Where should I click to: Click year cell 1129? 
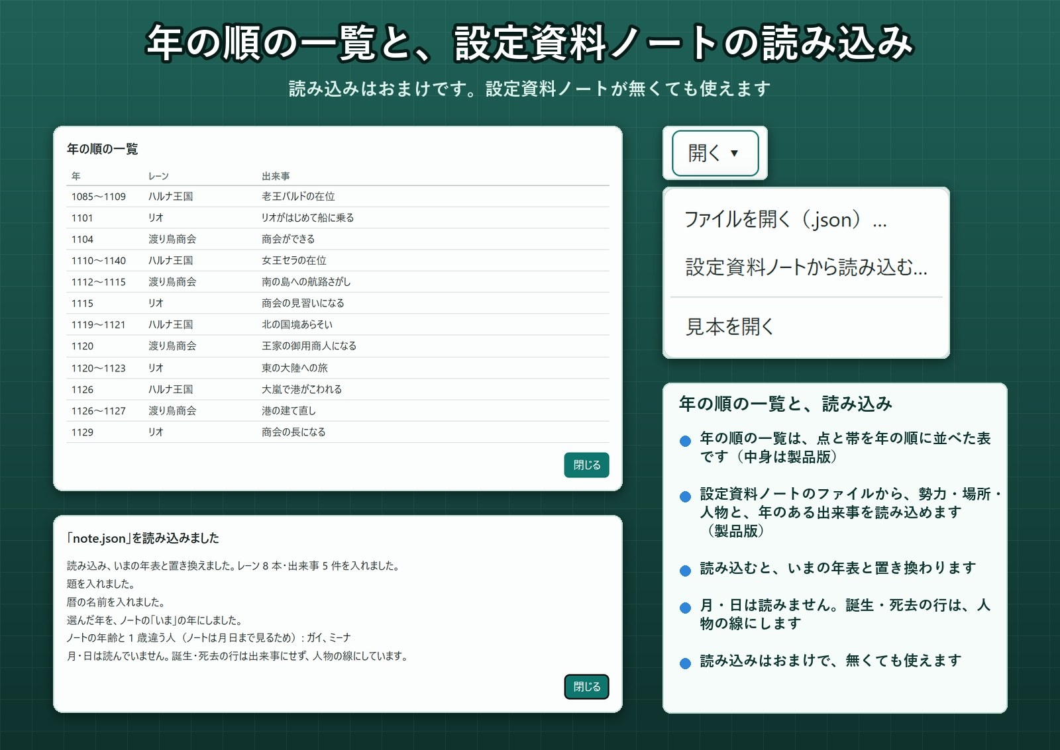click(82, 432)
